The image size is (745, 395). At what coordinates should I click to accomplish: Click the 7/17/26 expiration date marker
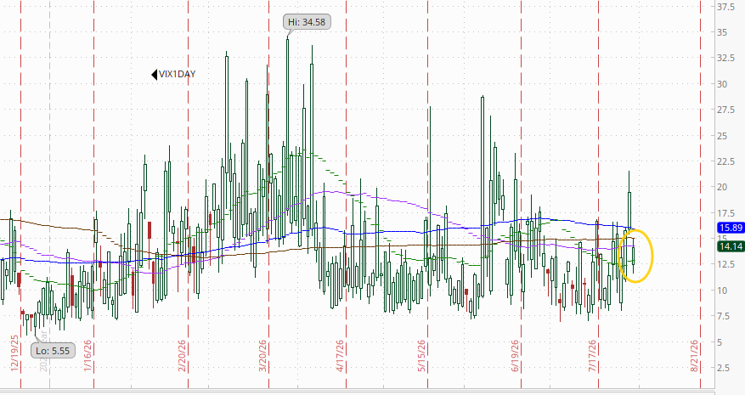click(x=592, y=356)
